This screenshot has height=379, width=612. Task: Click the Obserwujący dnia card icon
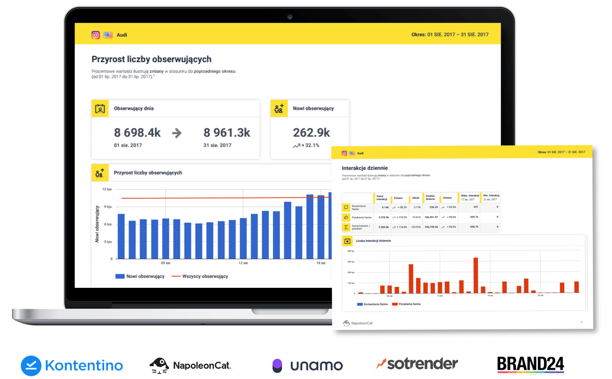[100, 108]
